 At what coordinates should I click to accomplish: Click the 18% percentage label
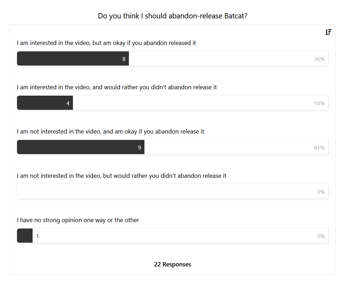tap(319, 103)
